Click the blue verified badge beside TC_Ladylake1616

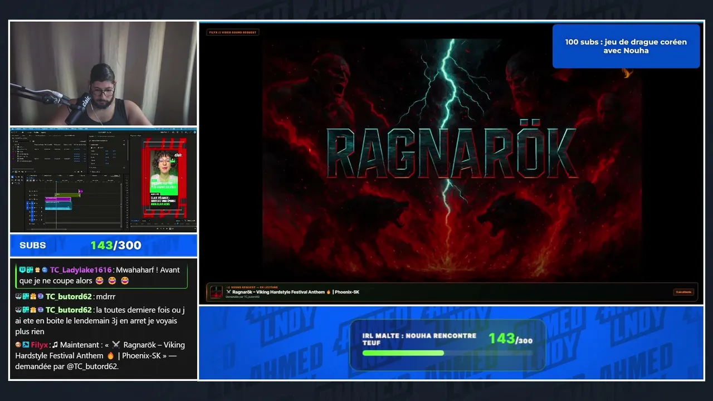[x=45, y=270]
